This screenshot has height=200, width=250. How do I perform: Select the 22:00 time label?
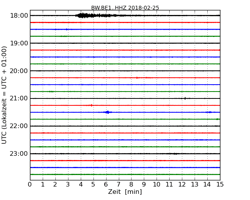click(19, 126)
